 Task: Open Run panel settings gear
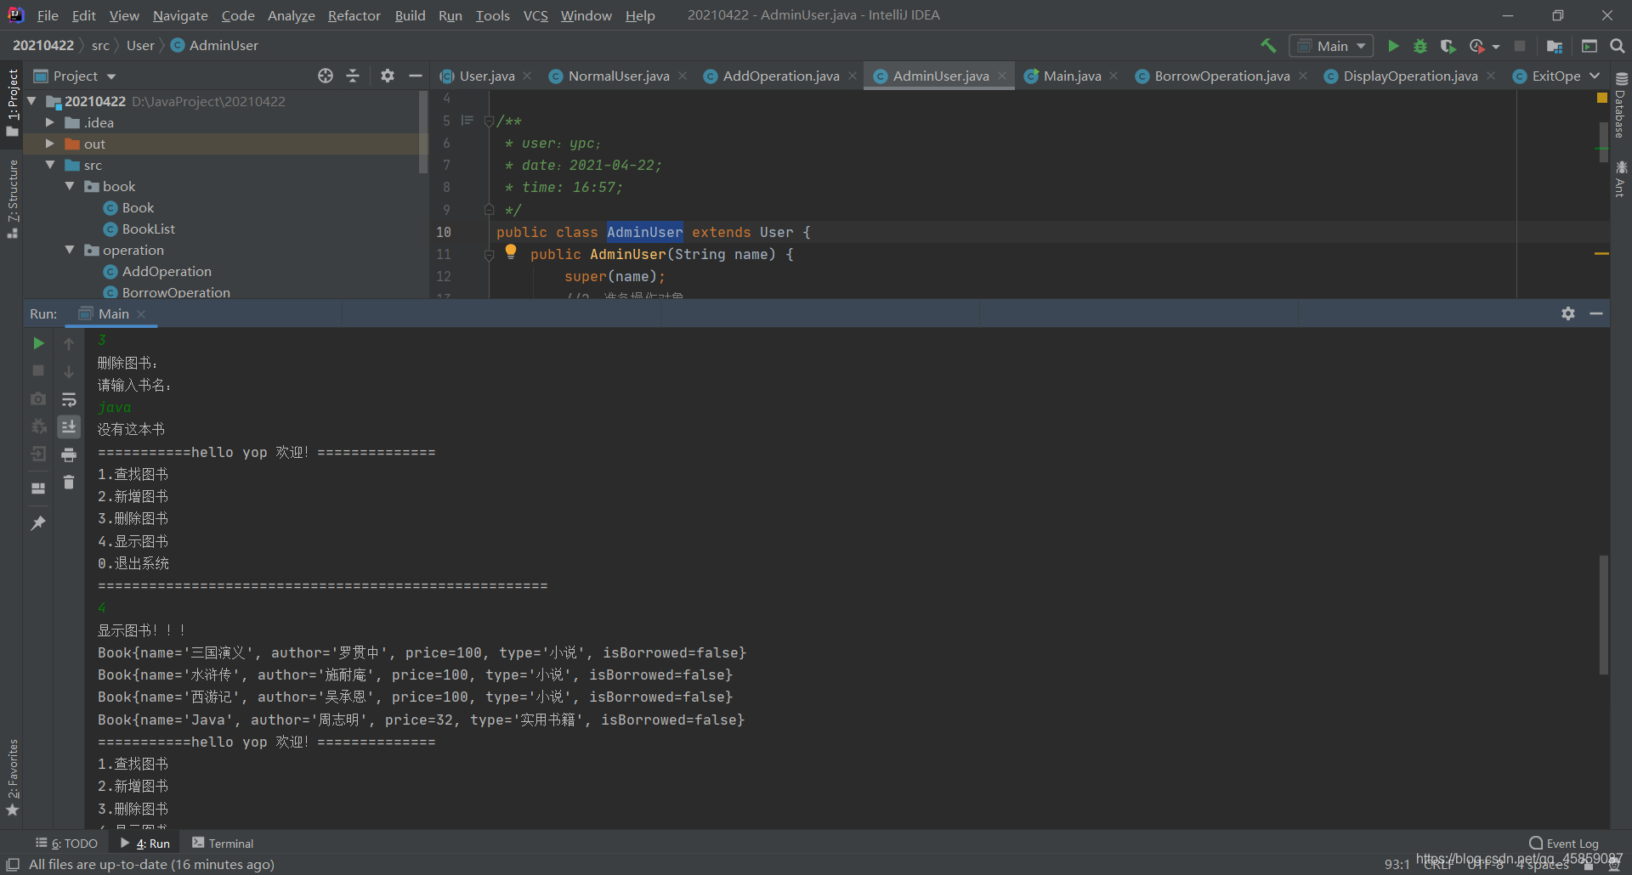click(x=1568, y=313)
